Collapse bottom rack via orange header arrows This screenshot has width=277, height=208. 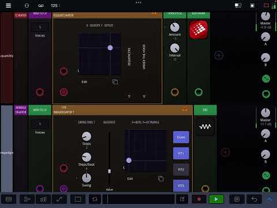coord(185,110)
